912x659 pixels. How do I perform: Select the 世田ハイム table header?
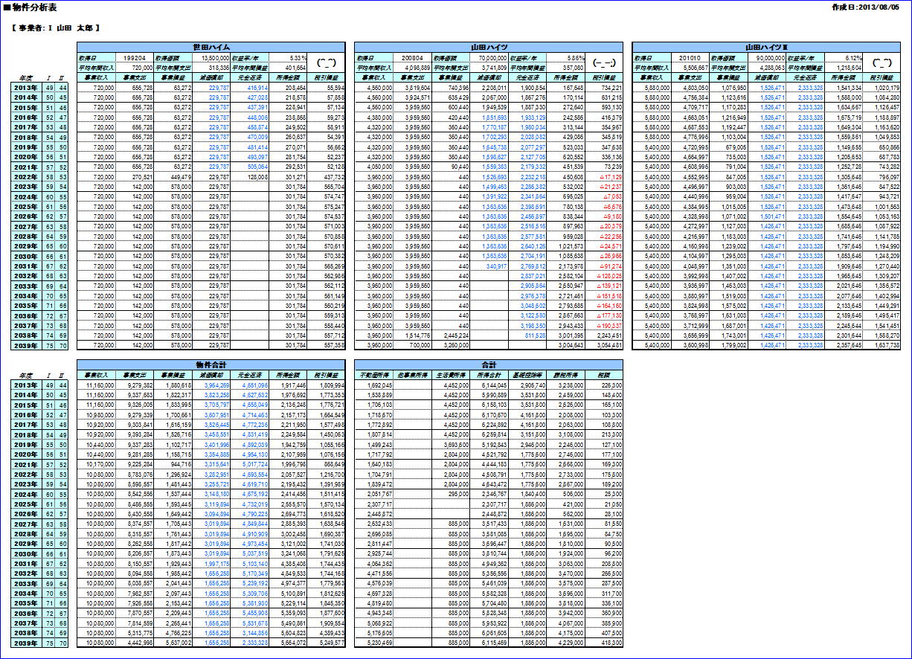[x=211, y=47]
